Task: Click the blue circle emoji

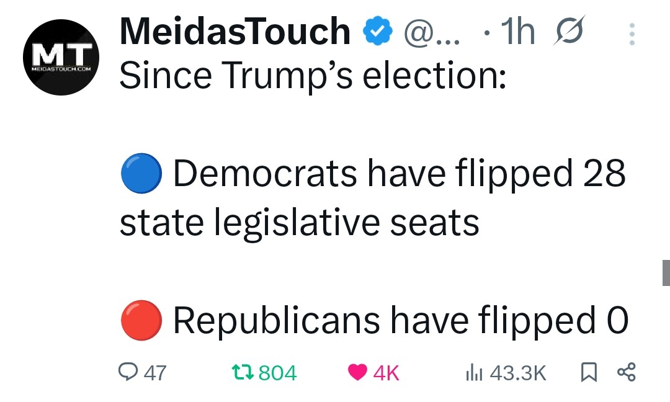Action: click(x=141, y=173)
